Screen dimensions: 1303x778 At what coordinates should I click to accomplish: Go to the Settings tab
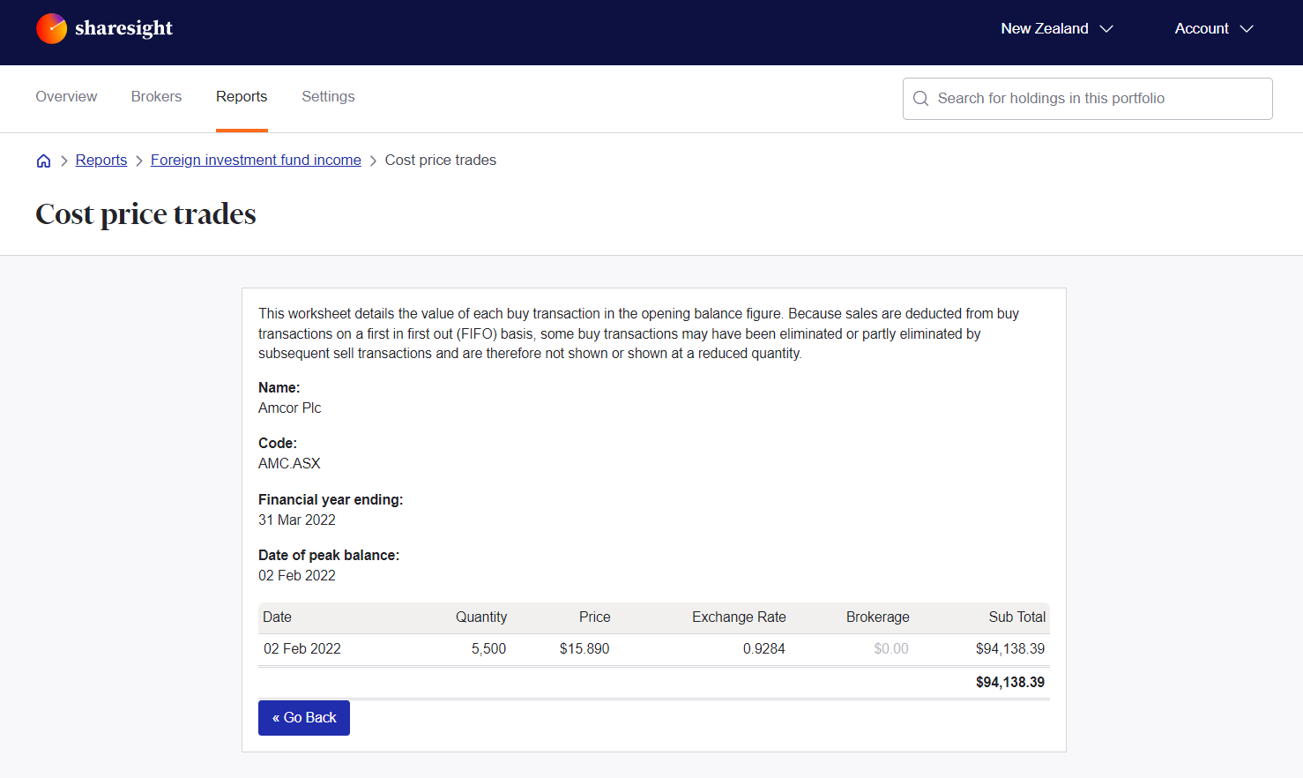[x=328, y=97]
